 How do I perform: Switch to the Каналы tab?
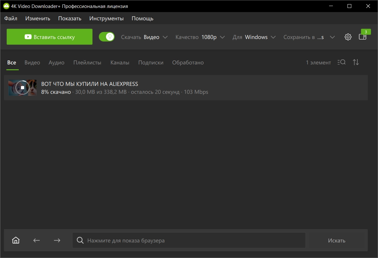pos(120,63)
